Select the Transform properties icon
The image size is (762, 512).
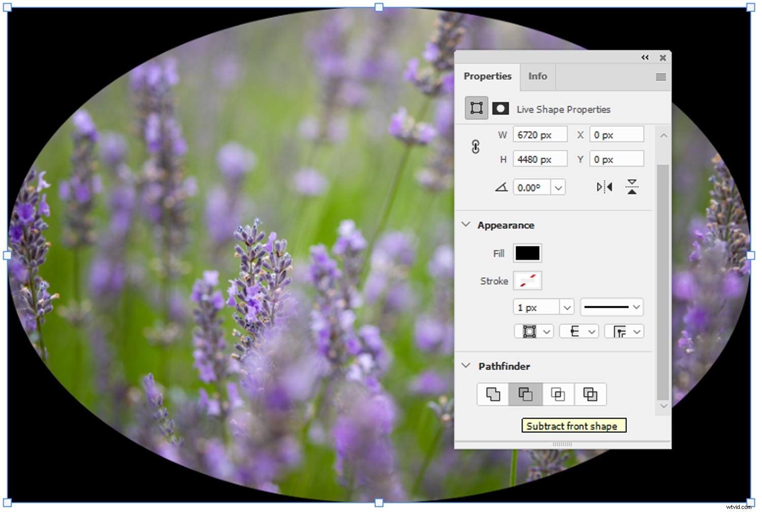click(x=475, y=108)
